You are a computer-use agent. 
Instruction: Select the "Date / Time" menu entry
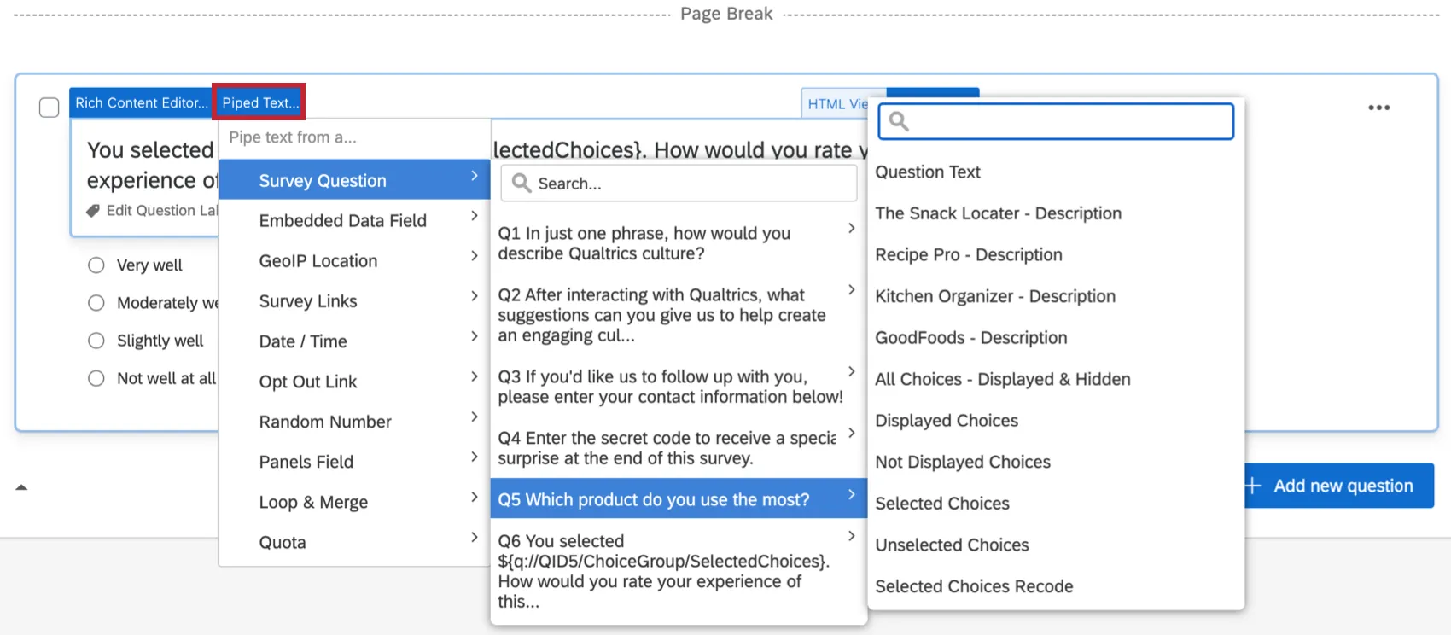(303, 341)
